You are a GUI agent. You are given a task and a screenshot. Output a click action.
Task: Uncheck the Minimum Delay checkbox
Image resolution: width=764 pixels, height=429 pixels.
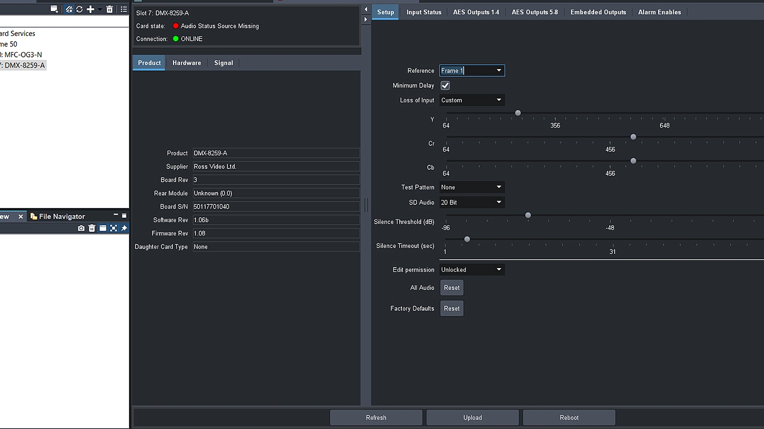[445, 86]
